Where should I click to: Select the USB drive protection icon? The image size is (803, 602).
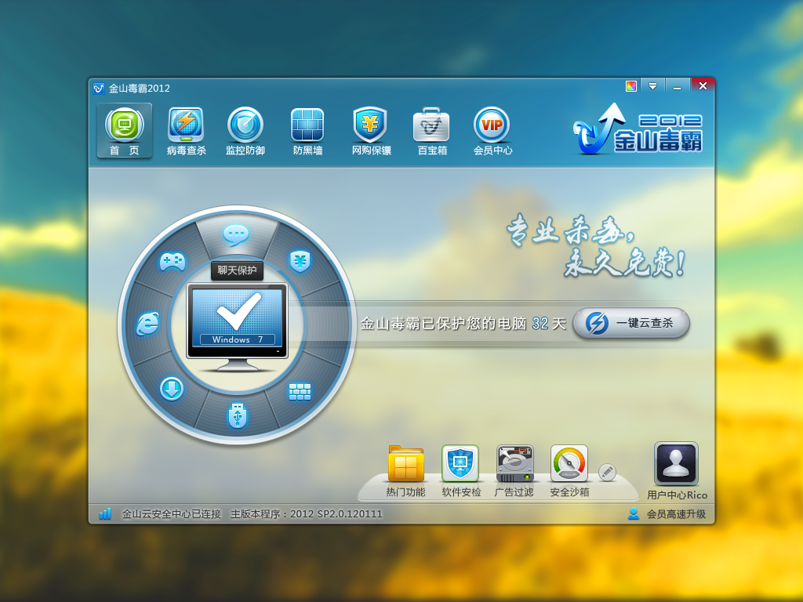click(x=238, y=415)
